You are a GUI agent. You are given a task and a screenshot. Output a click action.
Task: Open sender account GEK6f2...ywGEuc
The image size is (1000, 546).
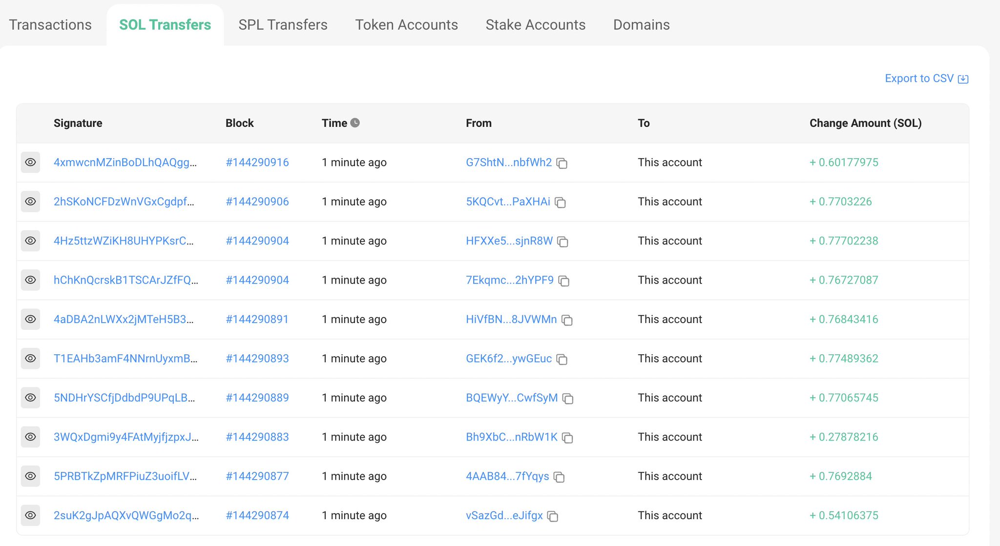(x=509, y=359)
